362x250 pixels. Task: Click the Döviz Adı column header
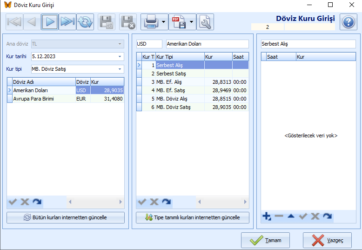pyautogui.click(x=44, y=82)
